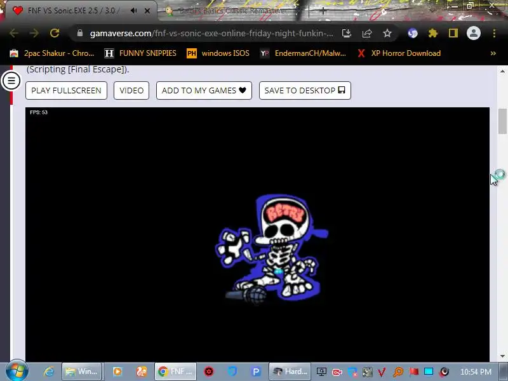Open the XP Horror Download bookmark

[x=399, y=53]
